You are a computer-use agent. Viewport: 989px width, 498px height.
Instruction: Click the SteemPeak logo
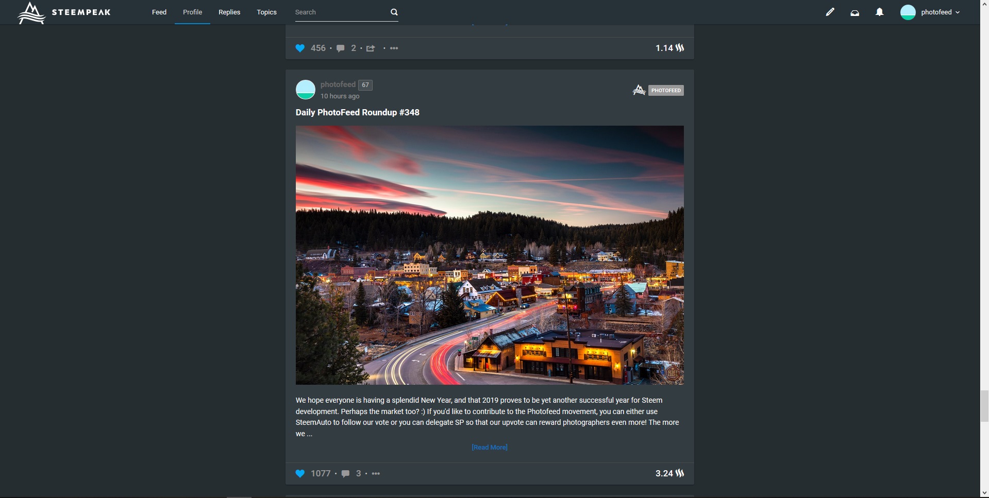(x=64, y=12)
